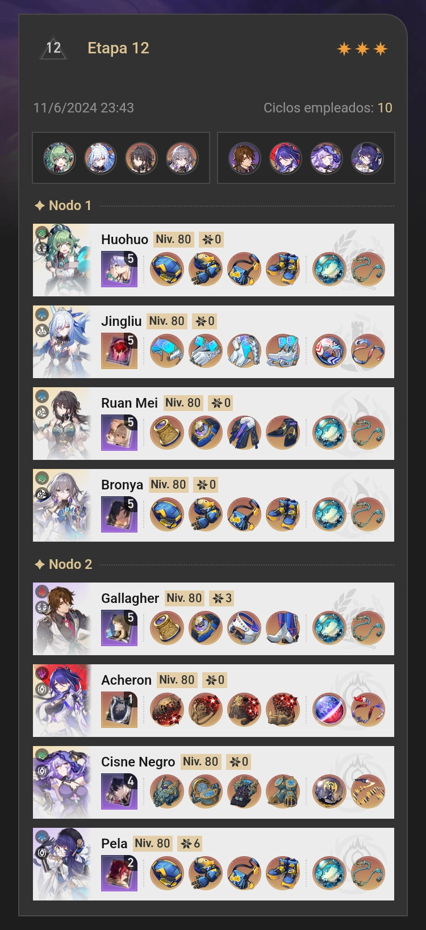Screen dimensions: 426x930
Task: Click the Gallagher name label
Action: (130, 598)
